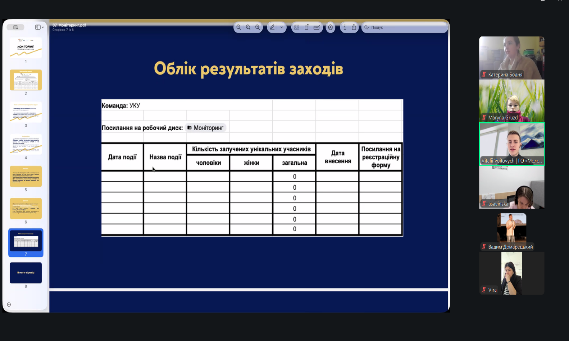Open the highlight color dropdown arrow
This screenshot has height=341, width=569.
pyautogui.click(x=281, y=27)
